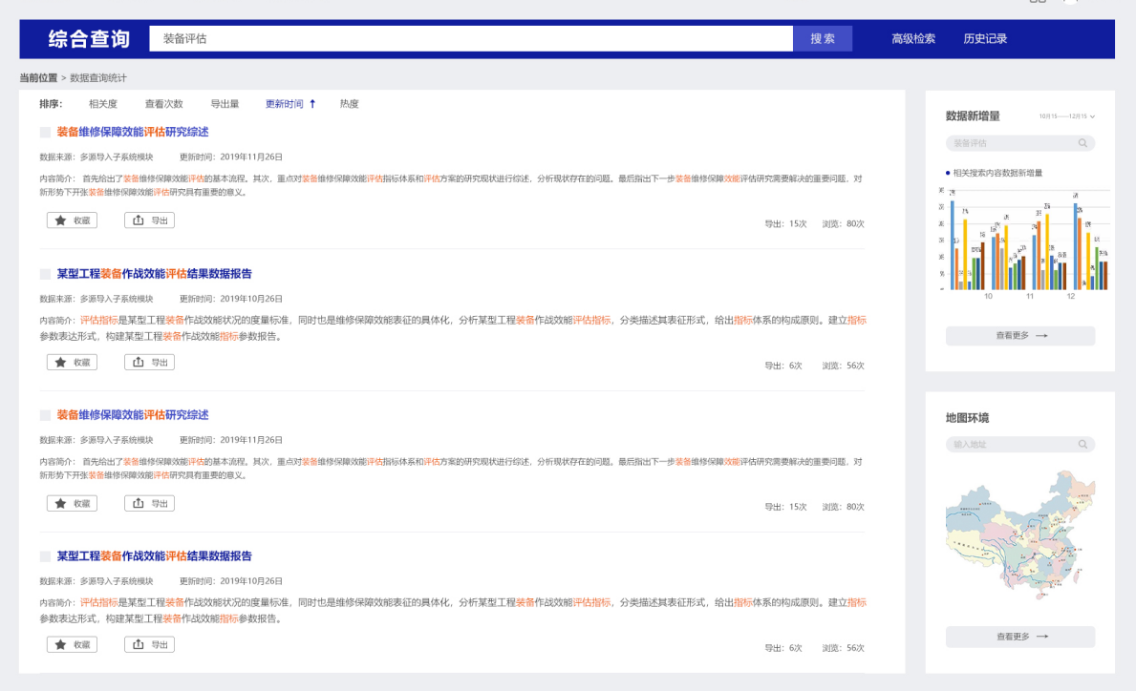The width and height of the screenshot is (1136, 691).
Task: Check the checkbox beside the third result
Action: pos(45,414)
